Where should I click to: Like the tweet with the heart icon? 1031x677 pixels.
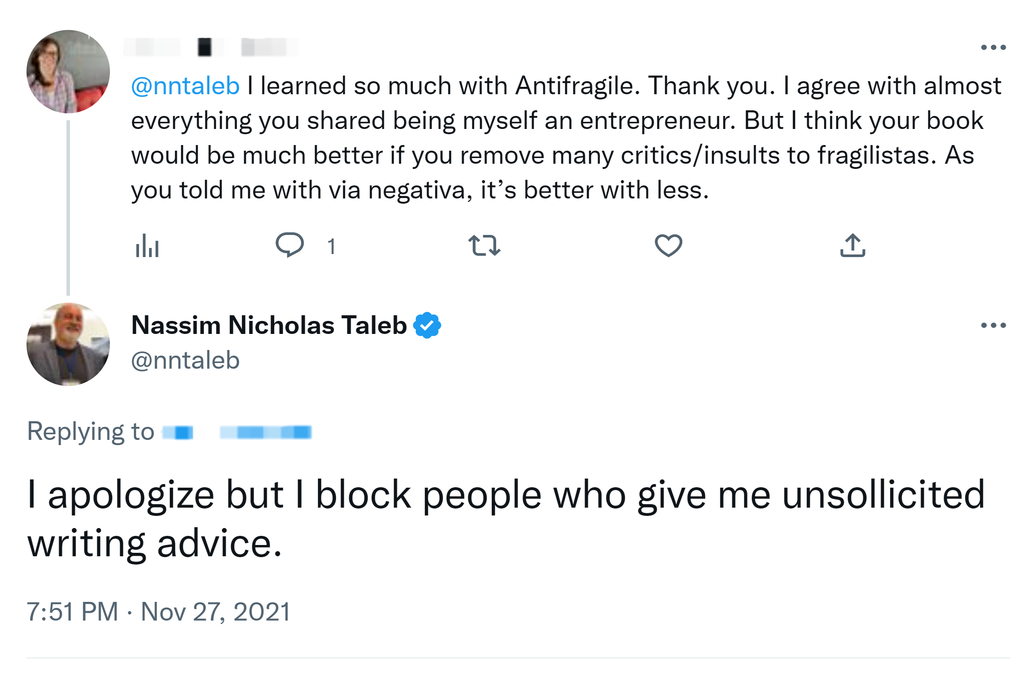[668, 245]
